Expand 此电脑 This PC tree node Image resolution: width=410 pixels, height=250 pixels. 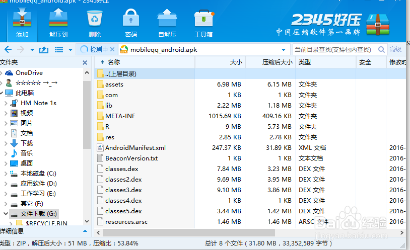[2, 93]
